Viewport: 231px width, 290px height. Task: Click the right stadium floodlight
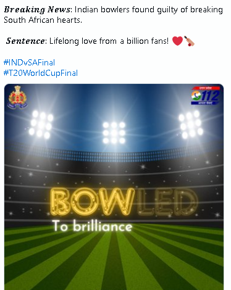(x=191, y=124)
